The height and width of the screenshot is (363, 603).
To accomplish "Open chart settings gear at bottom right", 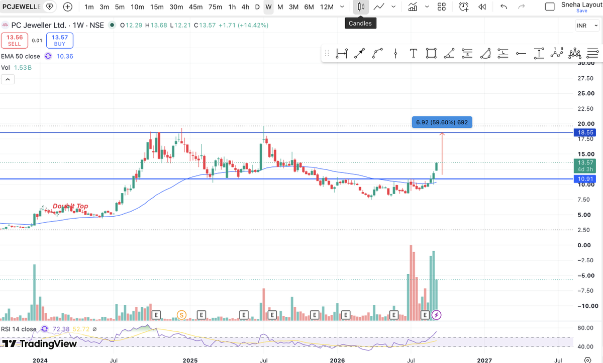I will (587, 359).
